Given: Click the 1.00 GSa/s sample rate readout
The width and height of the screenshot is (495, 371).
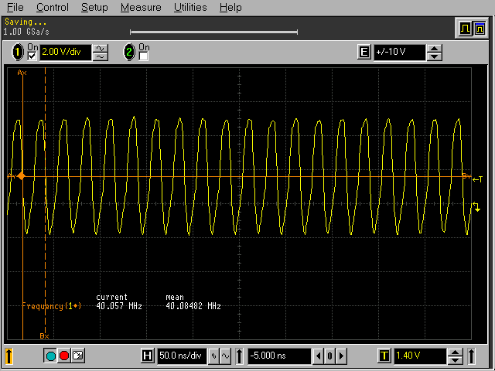Looking at the screenshot, I should 26,32.
